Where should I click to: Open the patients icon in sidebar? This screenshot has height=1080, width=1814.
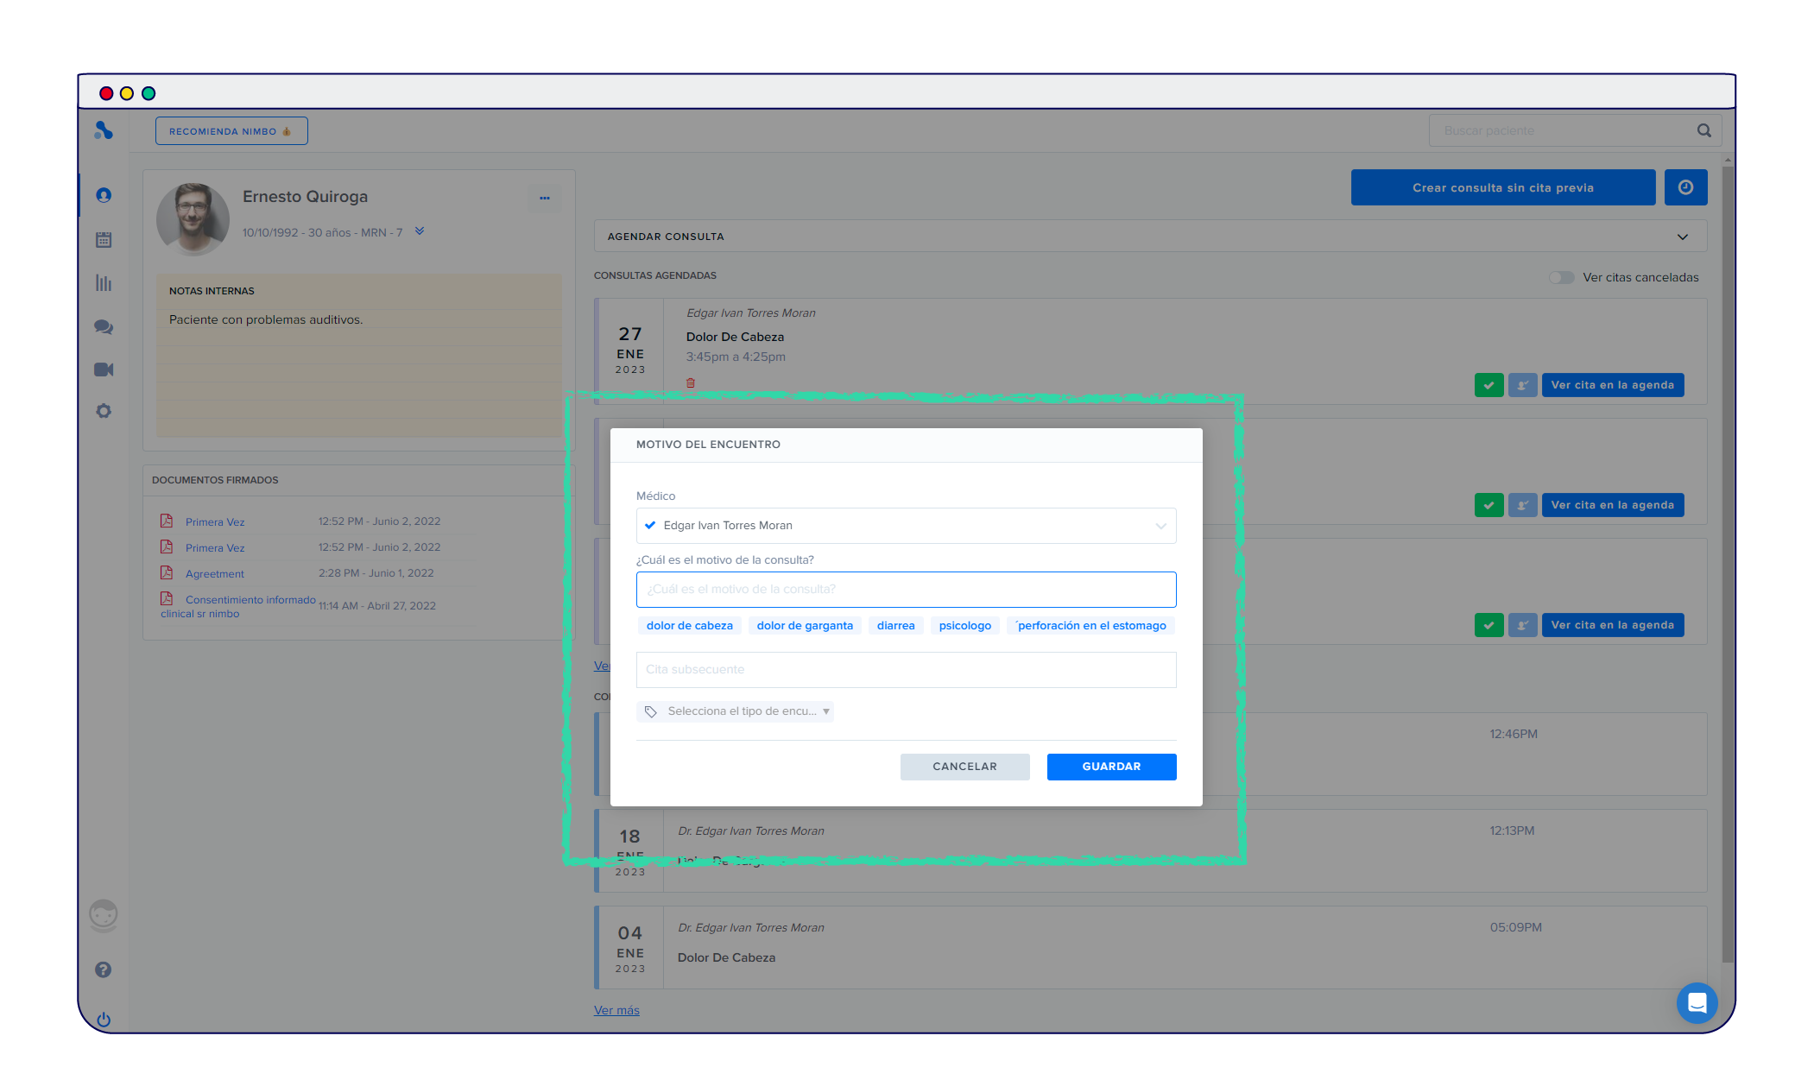click(104, 195)
